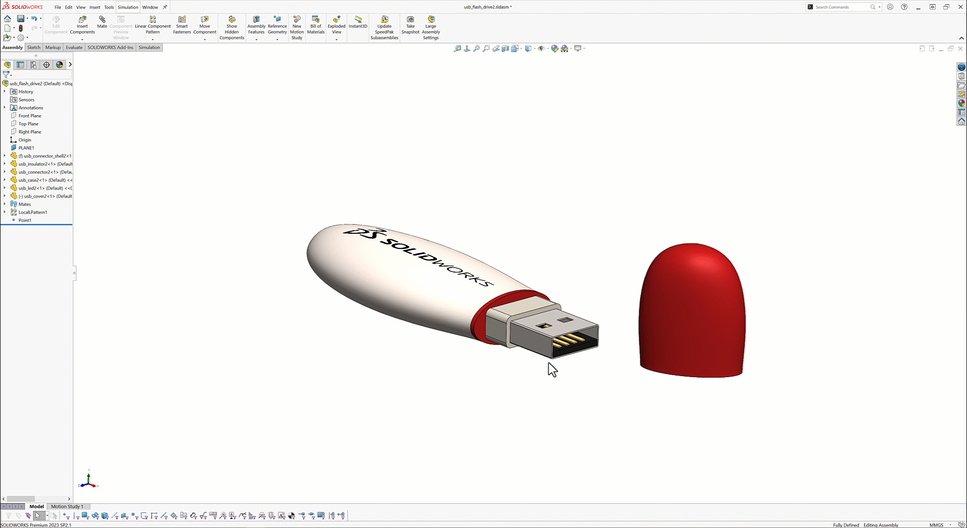This screenshot has height=528, width=967.
Task: Switch to FeatureManager Design Tree tab
Action: pyautogui.click(x=7, y=65)
